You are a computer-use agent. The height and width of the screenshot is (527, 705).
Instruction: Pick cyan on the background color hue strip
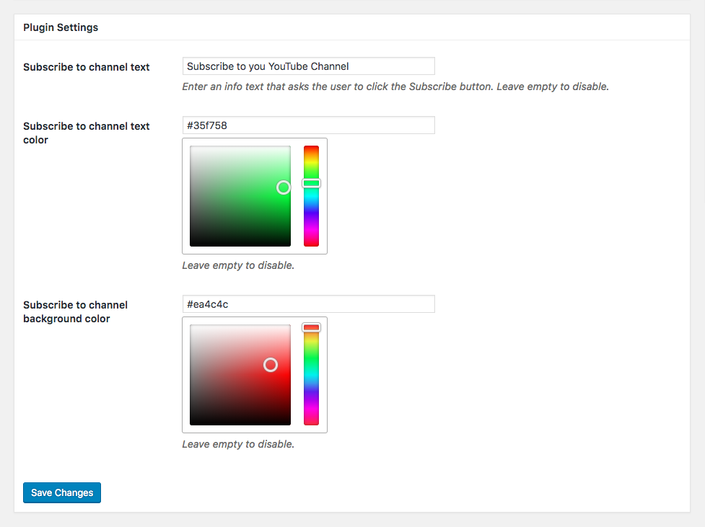coord(311,375)
